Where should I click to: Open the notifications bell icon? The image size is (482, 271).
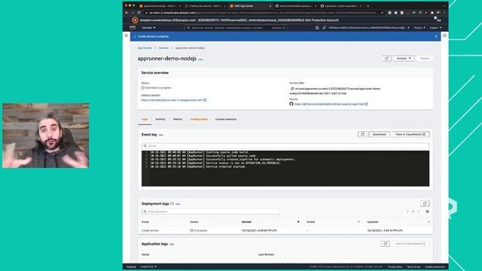point(324,28)
